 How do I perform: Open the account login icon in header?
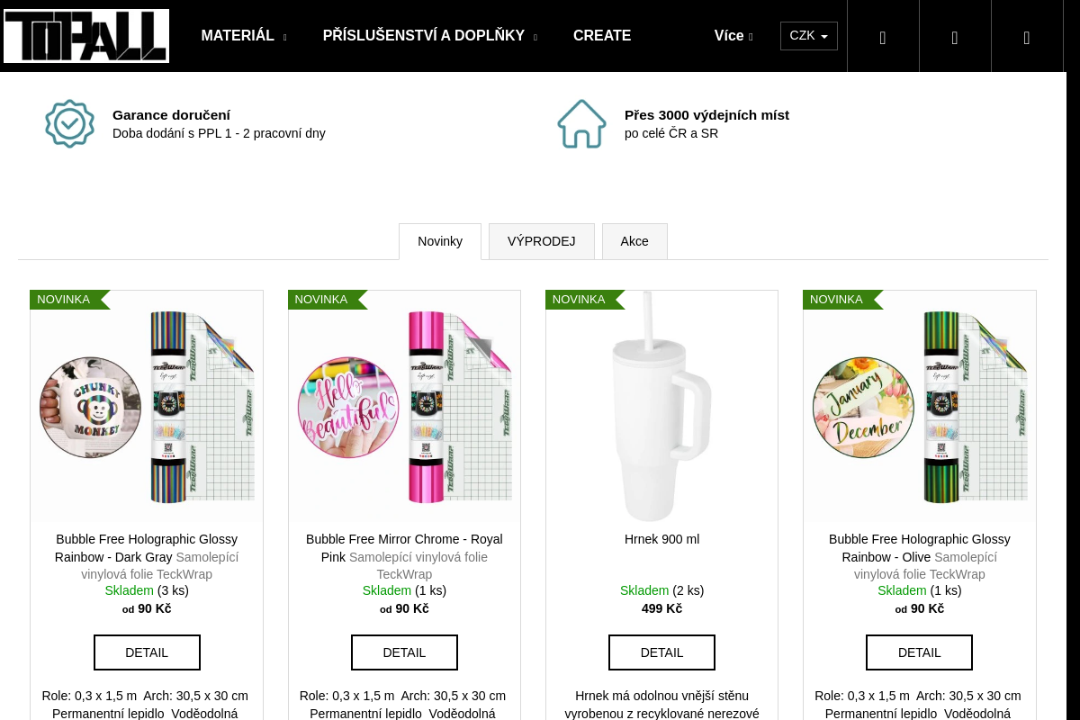coord(955,37)
